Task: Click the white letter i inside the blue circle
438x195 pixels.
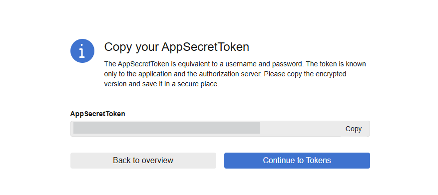Action: [x=82, y=51]
